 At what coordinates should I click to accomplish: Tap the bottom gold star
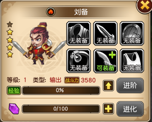pos(10,54)
